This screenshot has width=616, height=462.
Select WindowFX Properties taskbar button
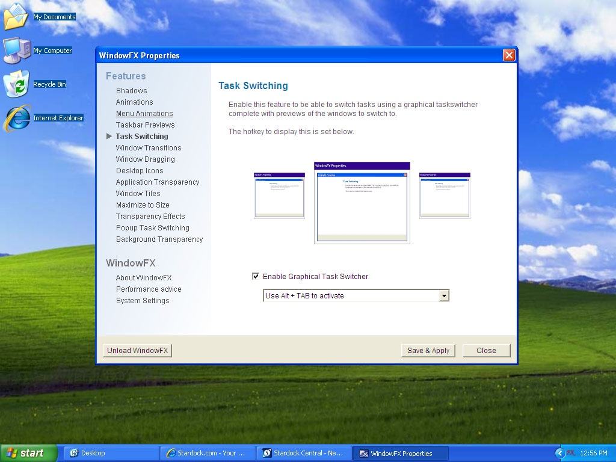400,454
